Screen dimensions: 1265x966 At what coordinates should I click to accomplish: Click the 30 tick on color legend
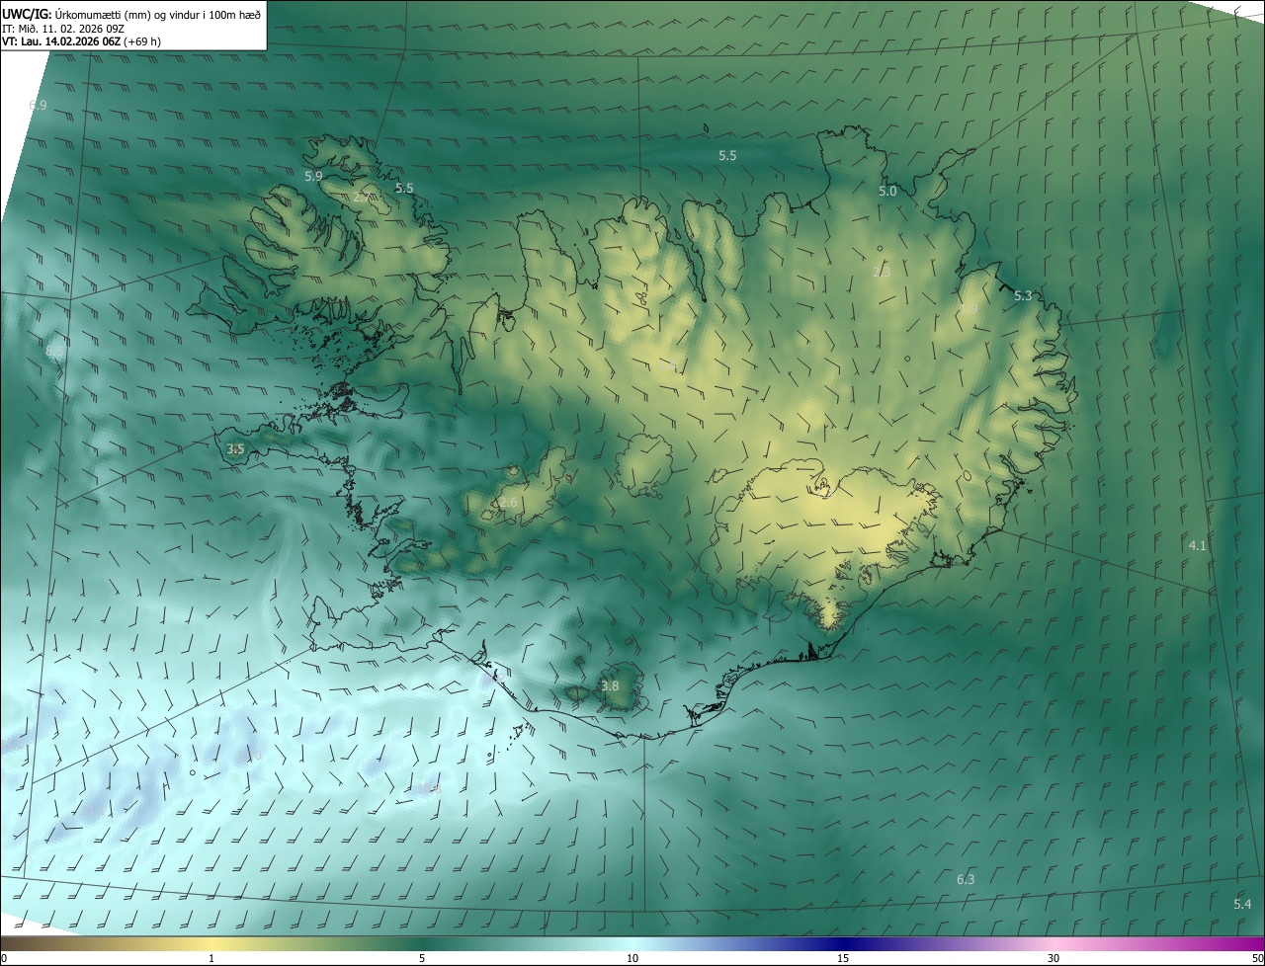(1054, 958)
